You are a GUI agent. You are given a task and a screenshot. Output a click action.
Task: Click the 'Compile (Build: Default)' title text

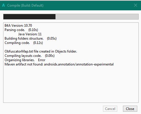pyautogui.click(x=25, y=5)
